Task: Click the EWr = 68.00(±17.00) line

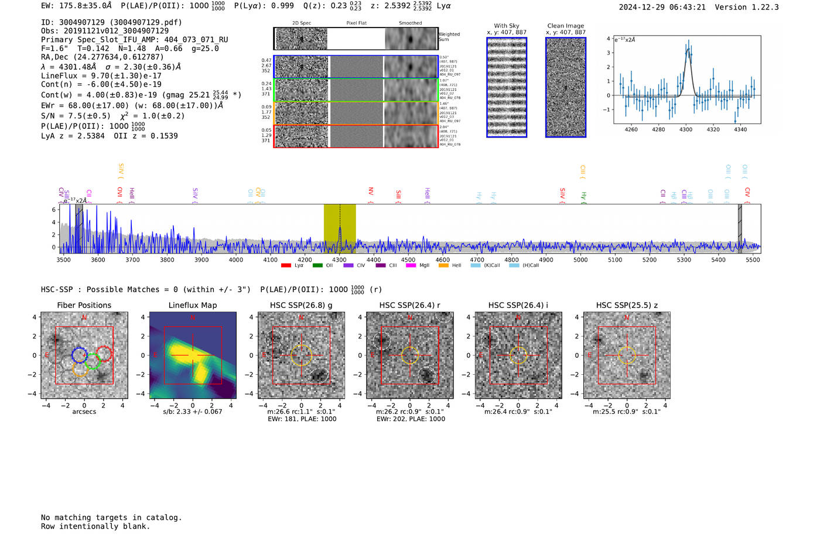Action: 132,106
